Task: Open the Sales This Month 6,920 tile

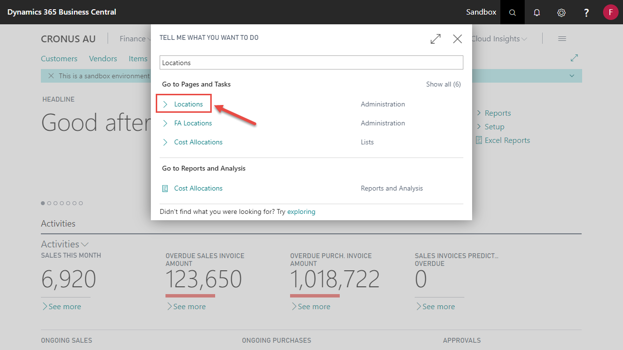Action: (x=69, y=279)
